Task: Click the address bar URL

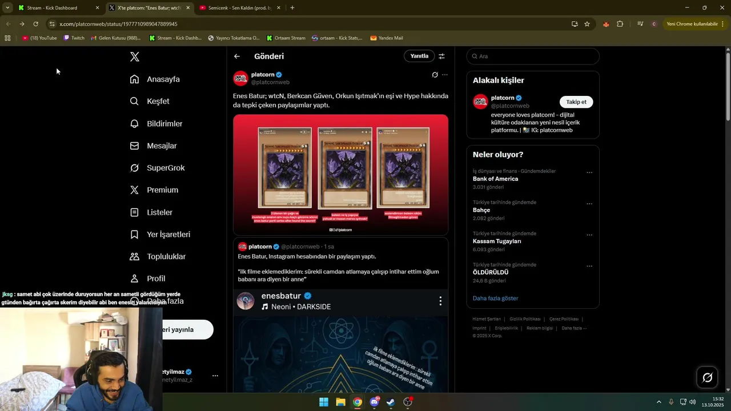Action: click(x=118, y=24)
